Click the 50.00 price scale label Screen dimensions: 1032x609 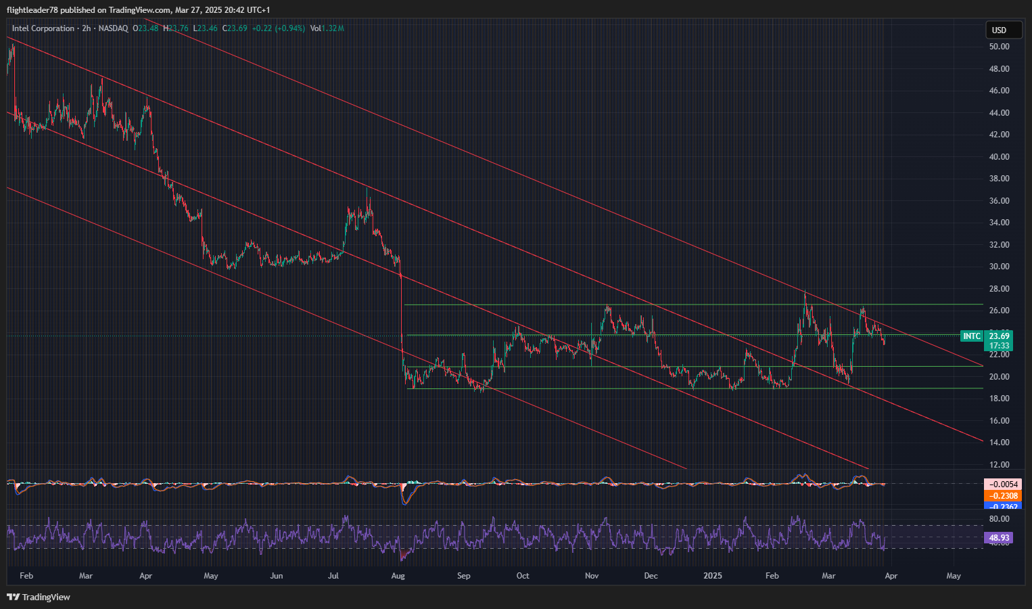pyautogui.click(x=999, y=47)
